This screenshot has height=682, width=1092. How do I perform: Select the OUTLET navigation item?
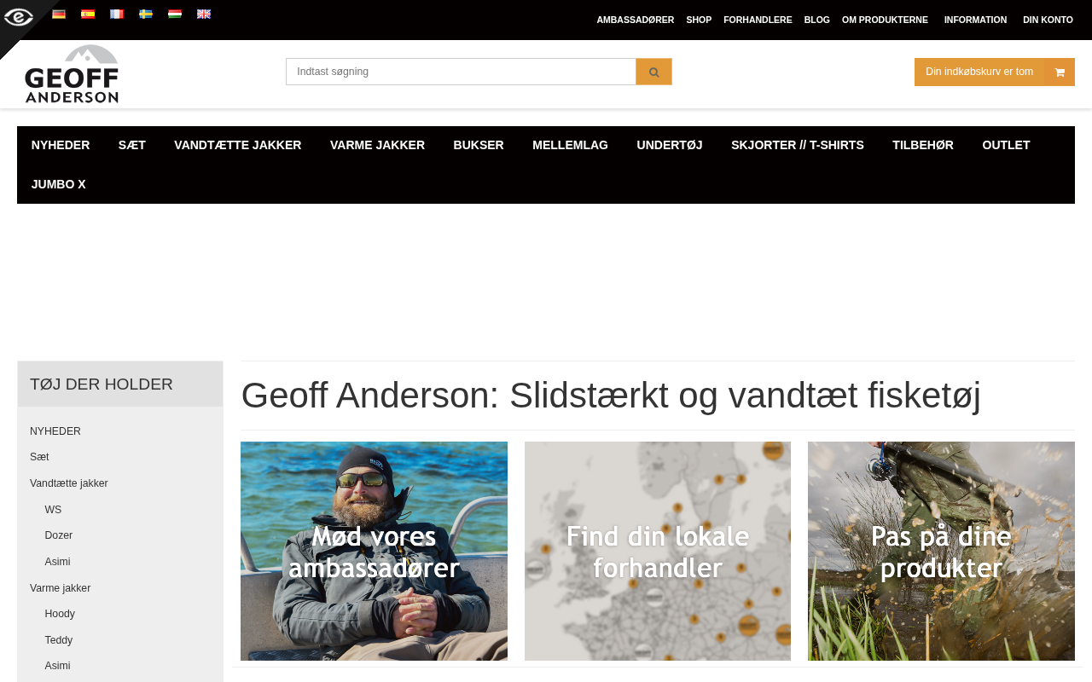(x=1006, y=145)
